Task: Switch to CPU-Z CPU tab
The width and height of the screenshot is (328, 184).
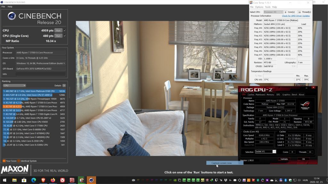Action: 243,95
